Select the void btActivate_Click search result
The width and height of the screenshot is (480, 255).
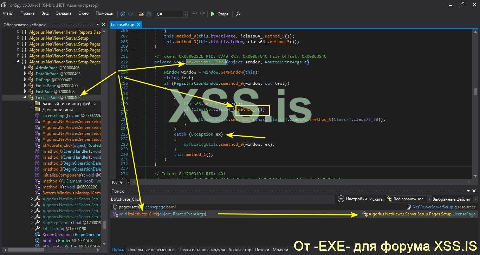[x=293, y=214]
